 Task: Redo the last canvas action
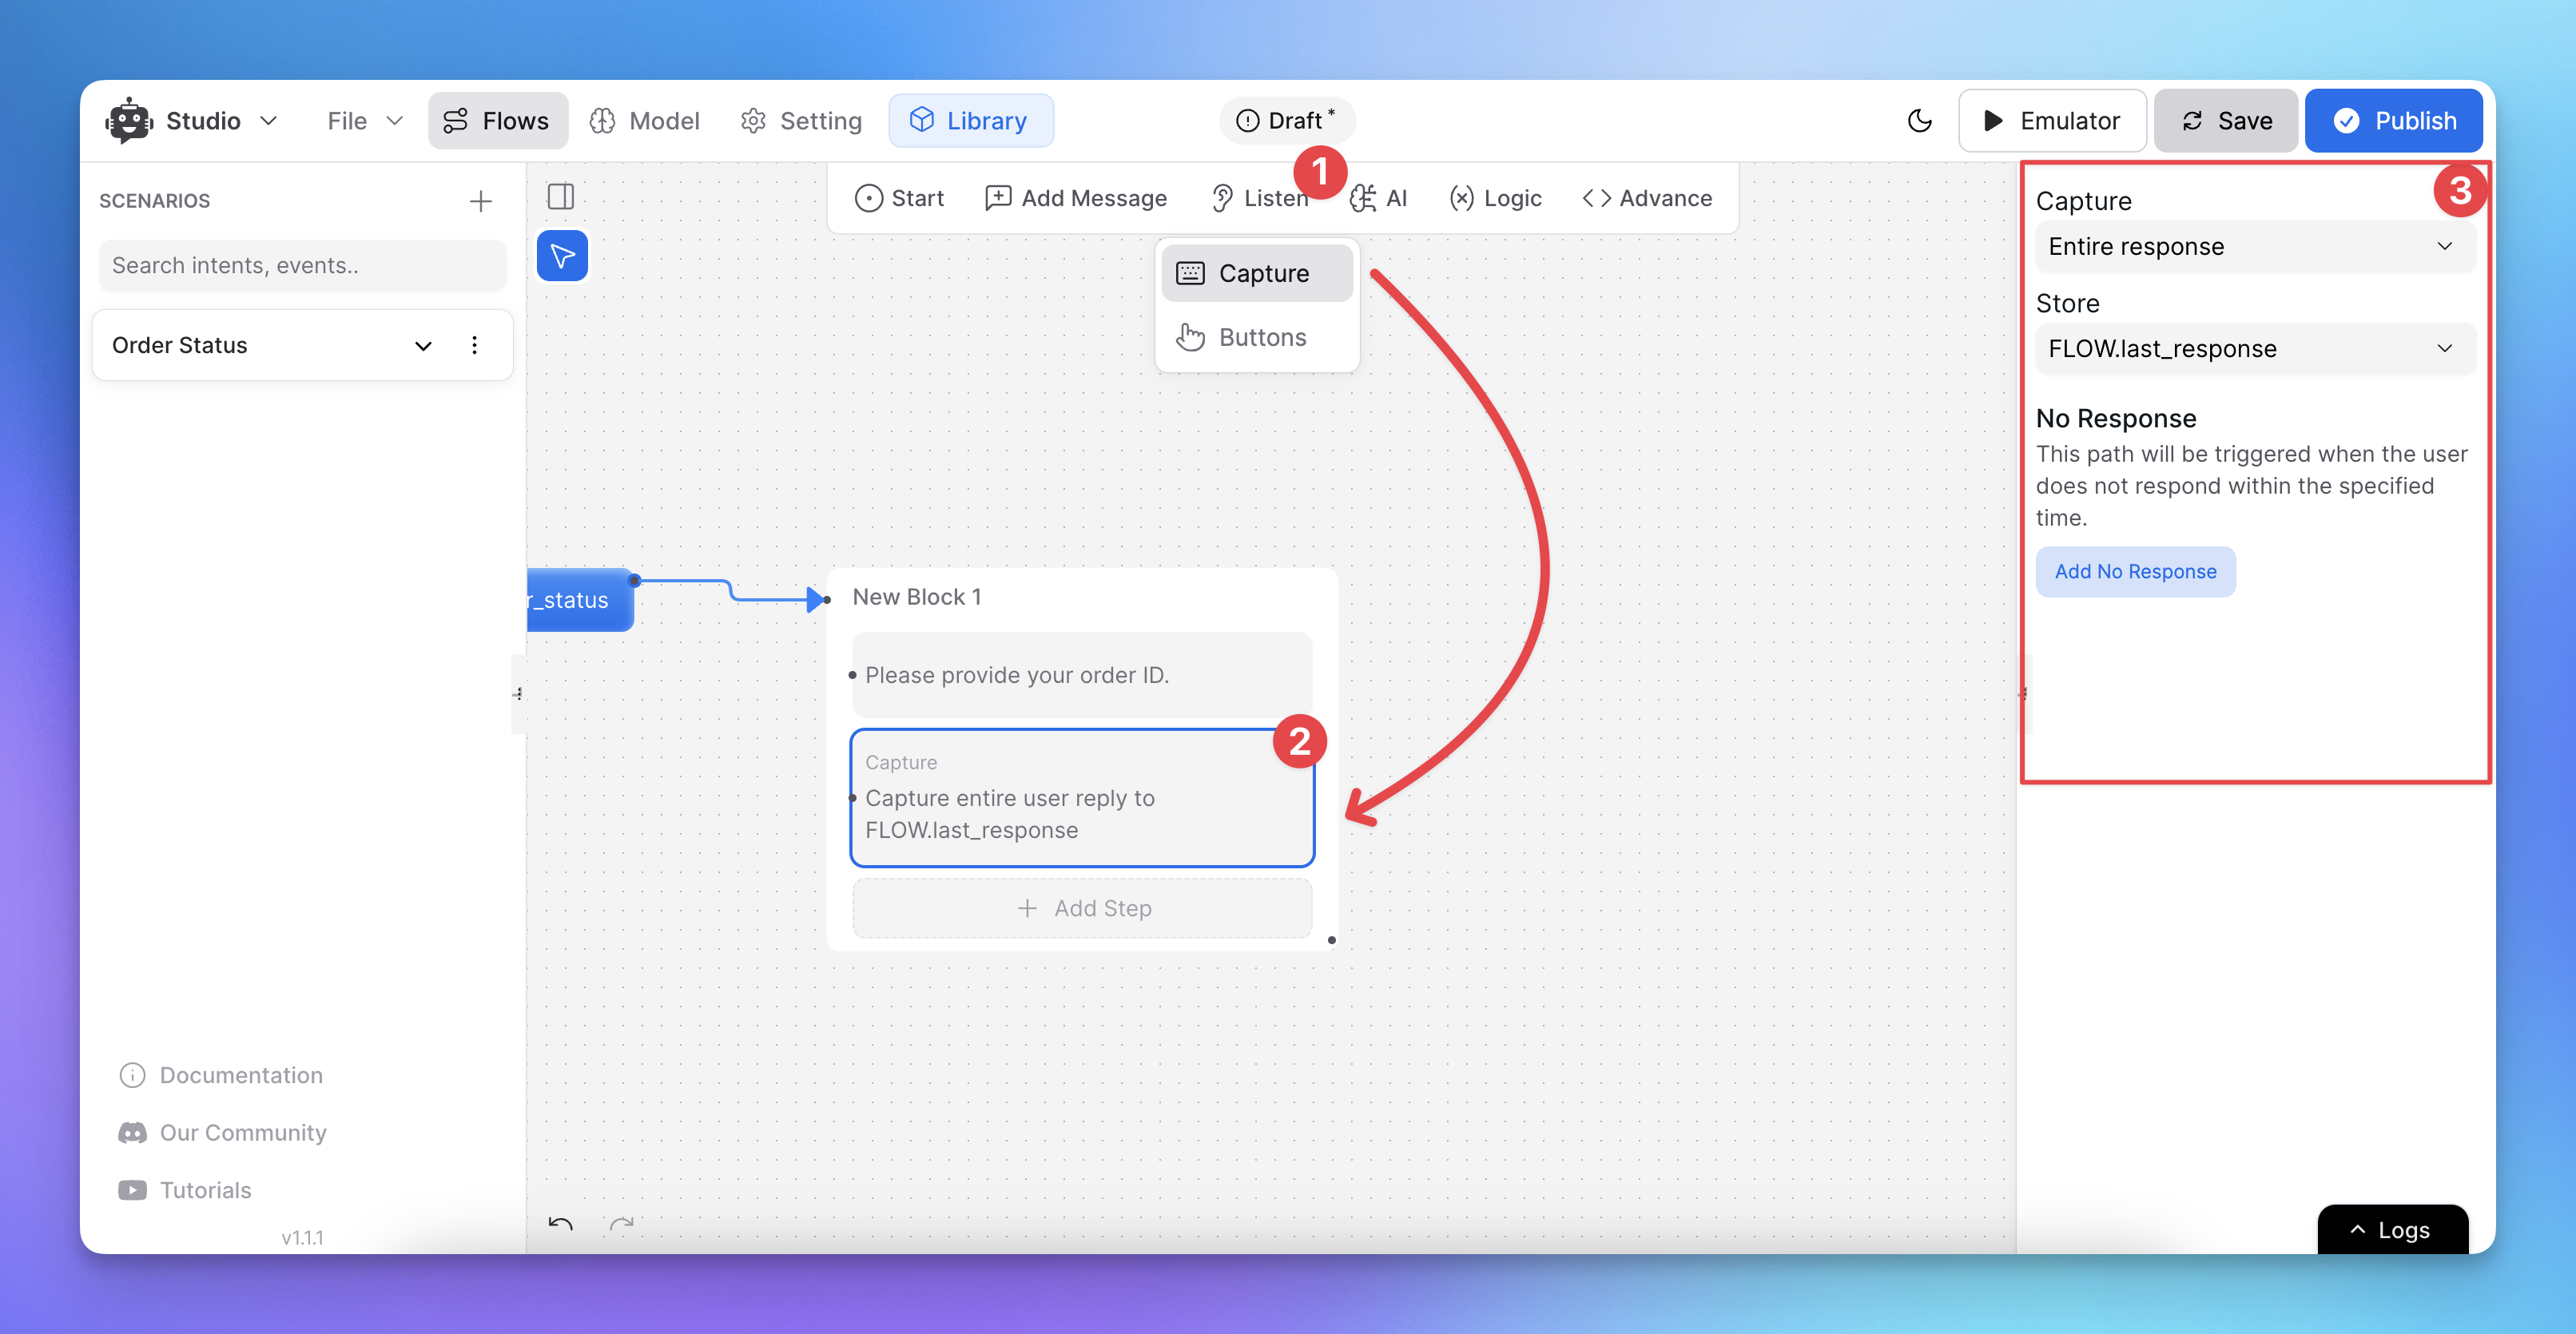pos(622,1224)
